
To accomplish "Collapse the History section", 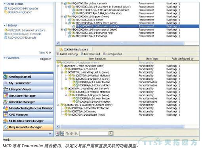I will click(x=5, y=25).
